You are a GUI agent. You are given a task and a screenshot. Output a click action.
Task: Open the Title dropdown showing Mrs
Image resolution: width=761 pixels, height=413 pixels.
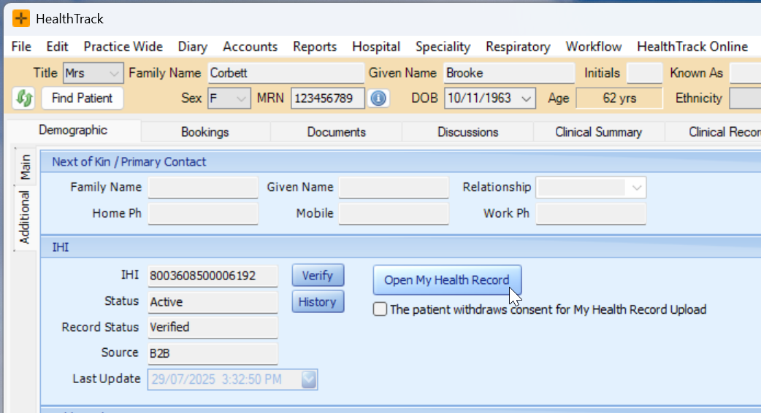pyautogui.click(x=93, y=73)
